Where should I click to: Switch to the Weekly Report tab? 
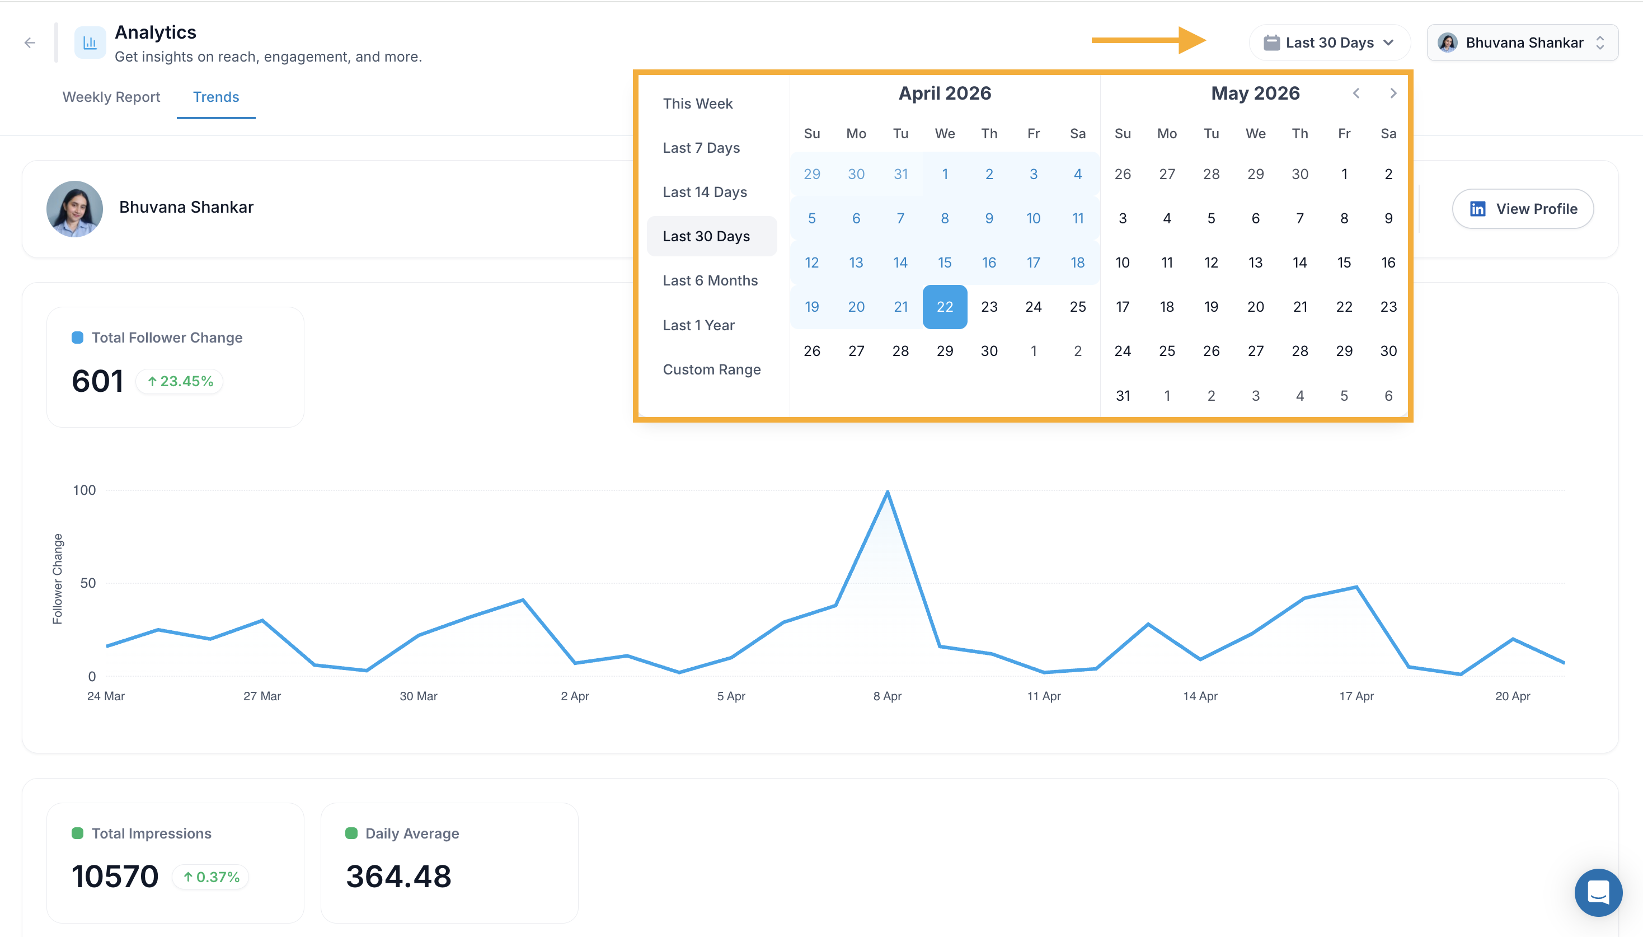pos(111,96)
